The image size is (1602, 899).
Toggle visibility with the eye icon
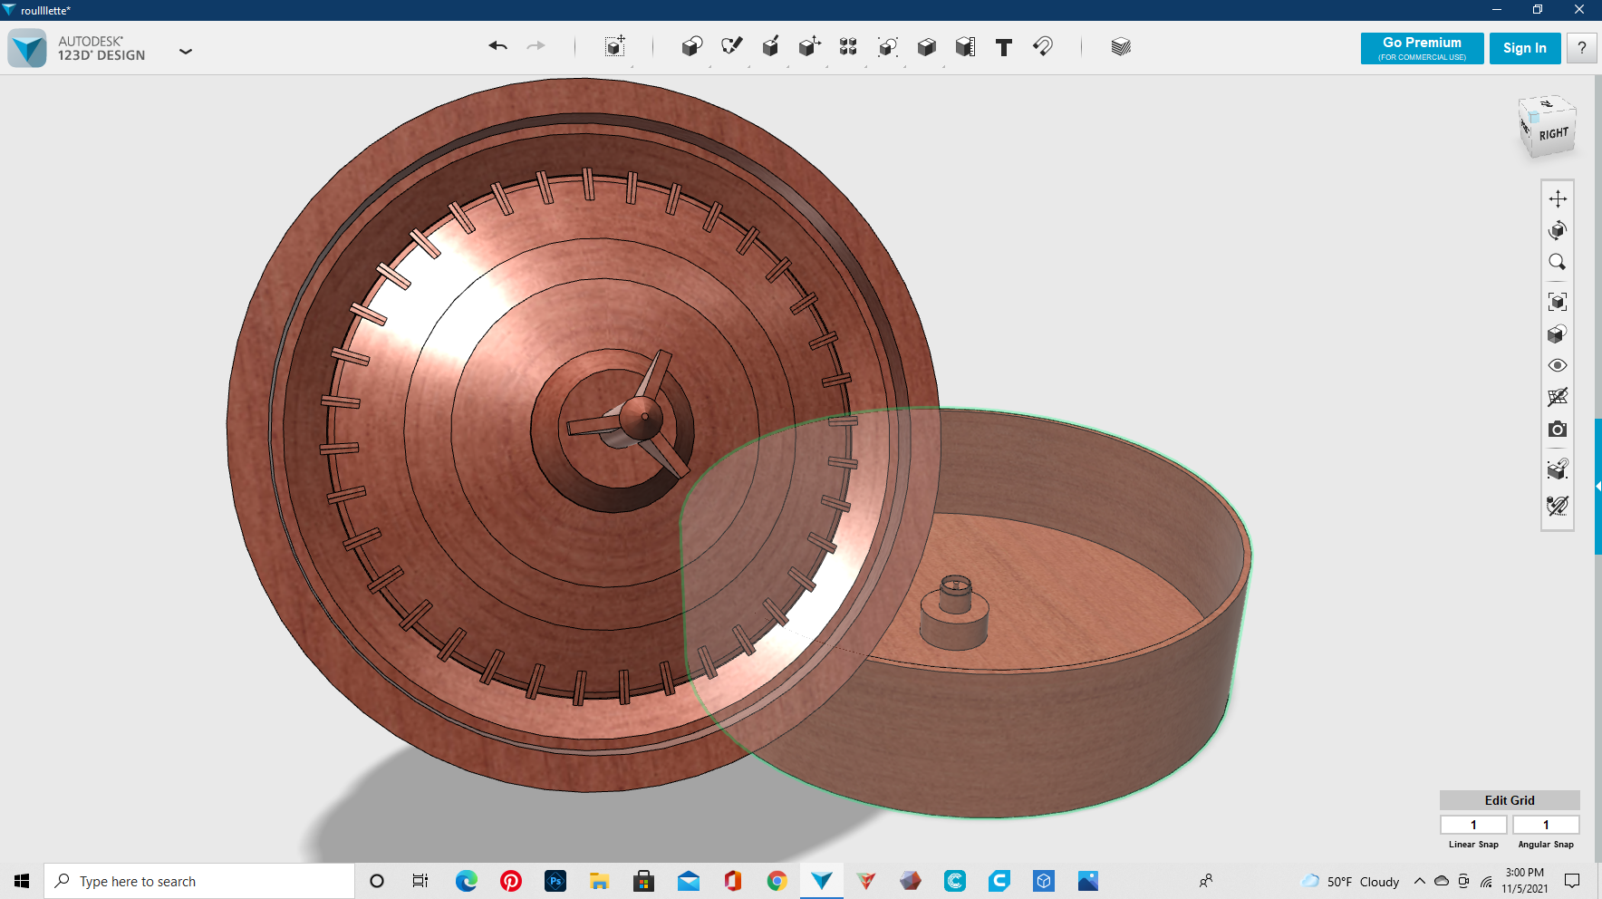[x=1558, y=364]
